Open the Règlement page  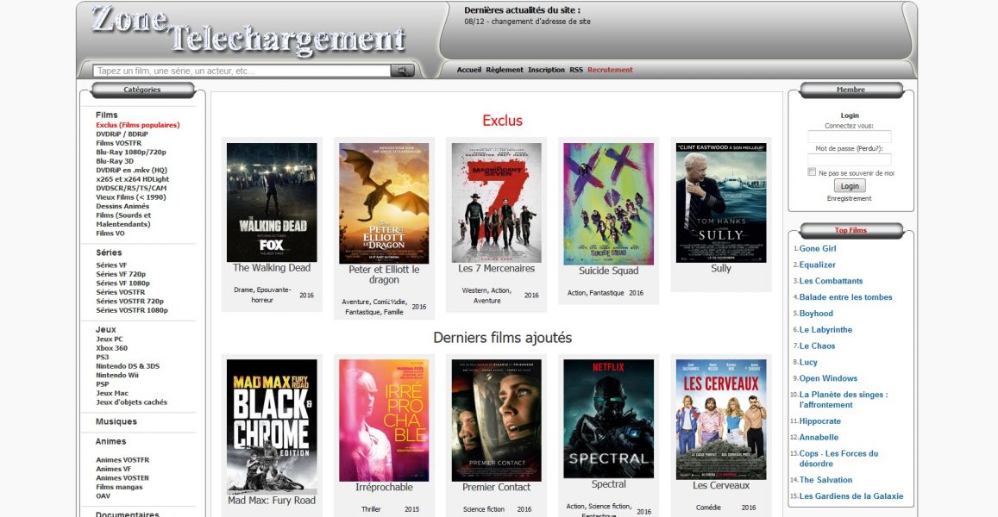point(505,70)
